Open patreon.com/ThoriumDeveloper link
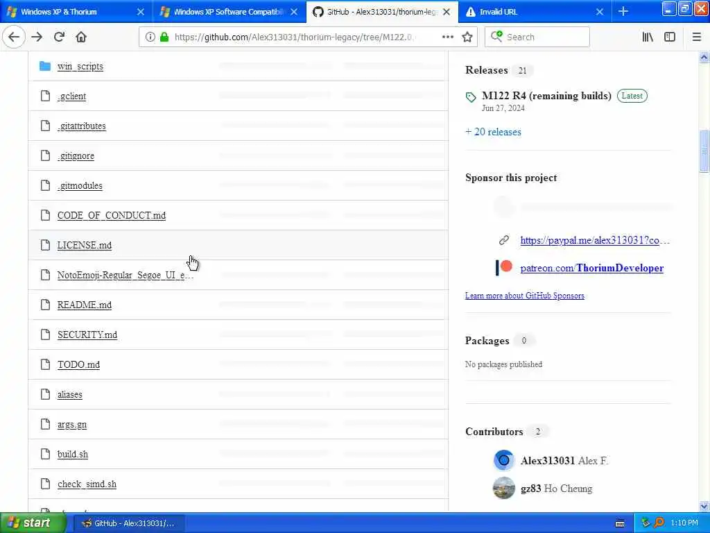The height and width of the screenshot is (533, 710). click(x=592, y=268)
